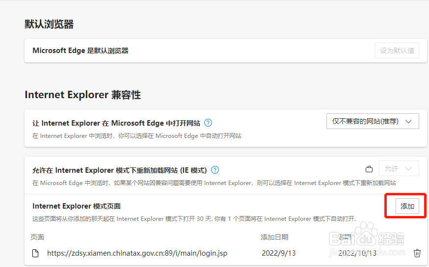Click the zdsy.xiamen.chinatax.gov.cn login.jsp URL

(x=137, y=253)
